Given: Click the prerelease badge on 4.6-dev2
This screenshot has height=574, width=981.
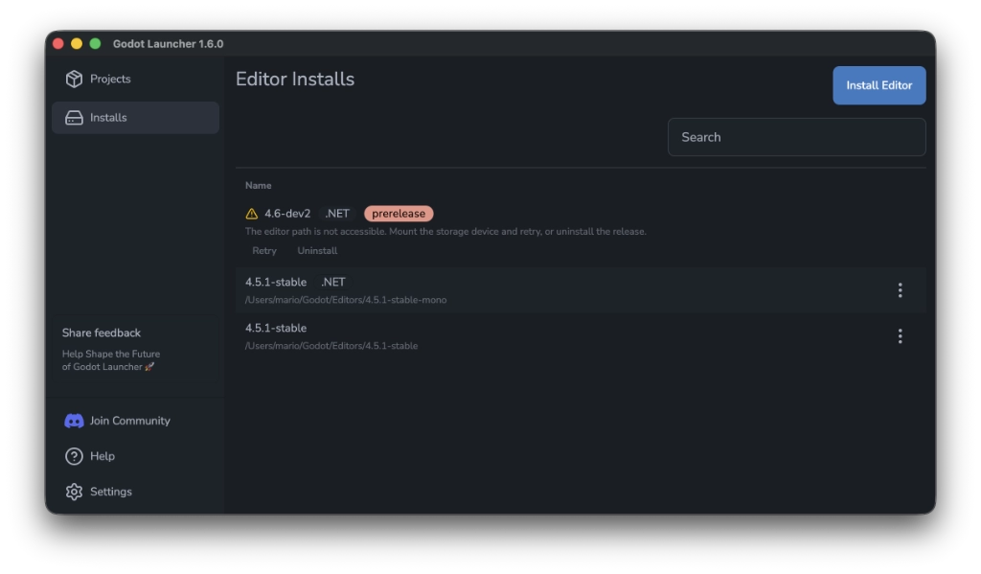Looking at the screenshot, I should (398, 213).
